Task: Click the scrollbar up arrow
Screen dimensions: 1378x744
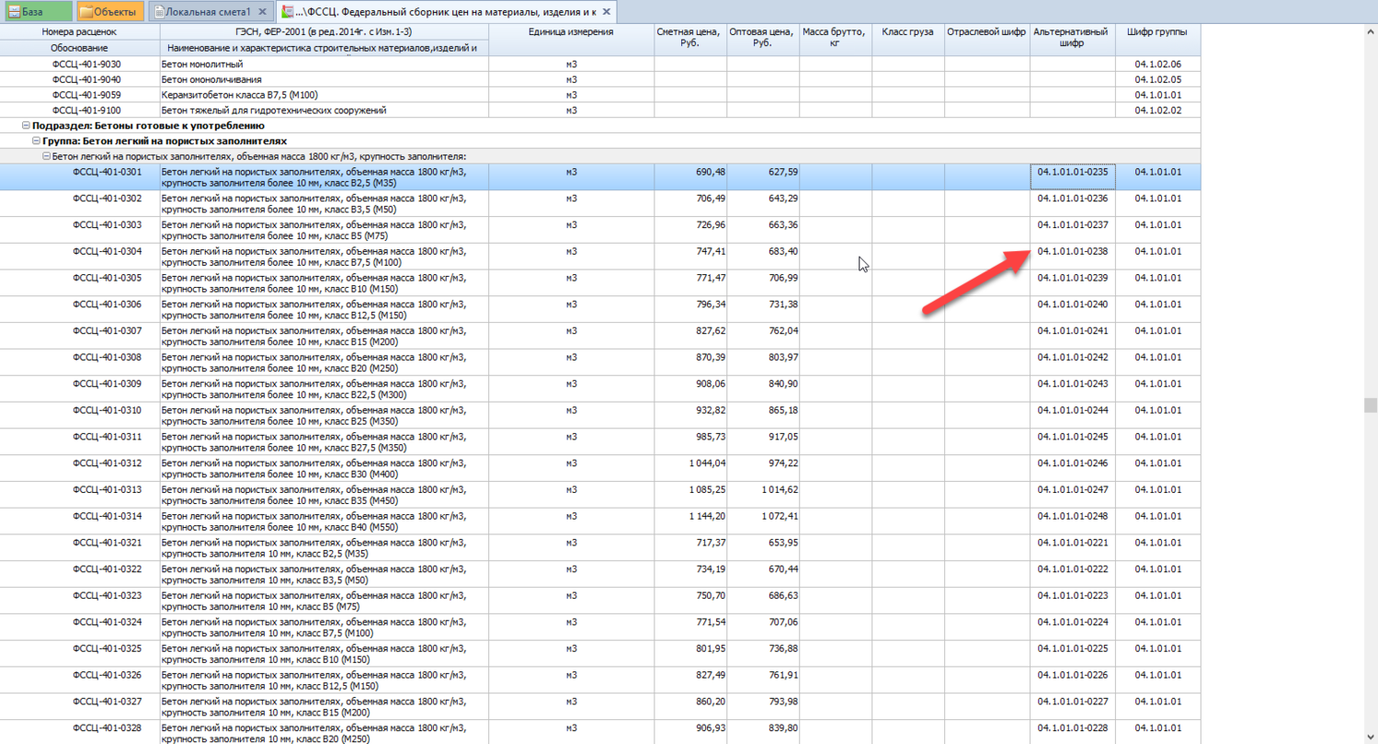Action: click(x=1370, y=29)
